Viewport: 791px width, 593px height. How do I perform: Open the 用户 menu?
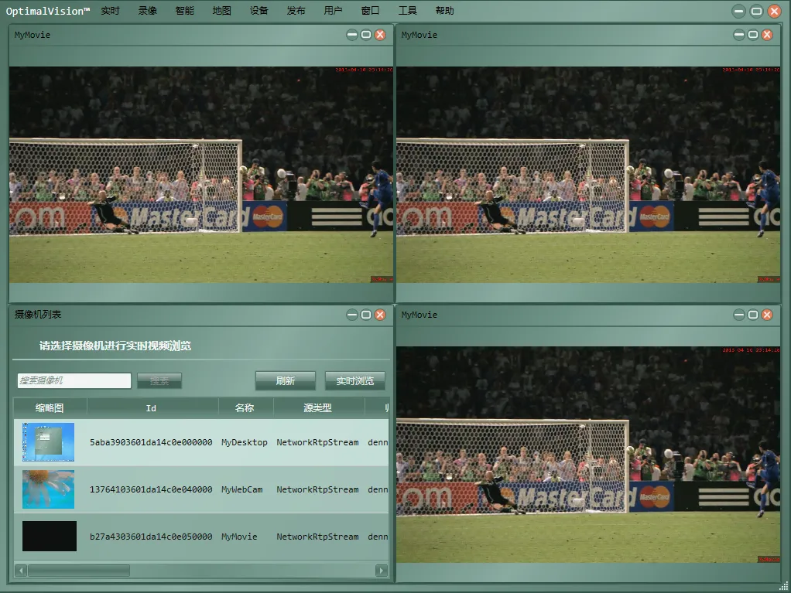[333, 11]
